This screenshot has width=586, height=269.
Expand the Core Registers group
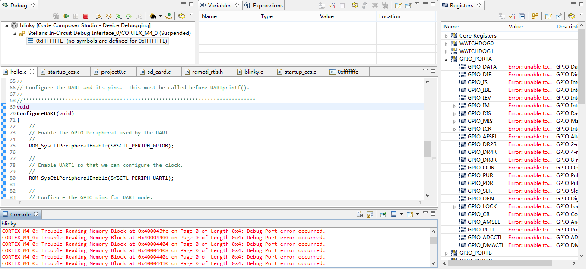tap(447, 36)
